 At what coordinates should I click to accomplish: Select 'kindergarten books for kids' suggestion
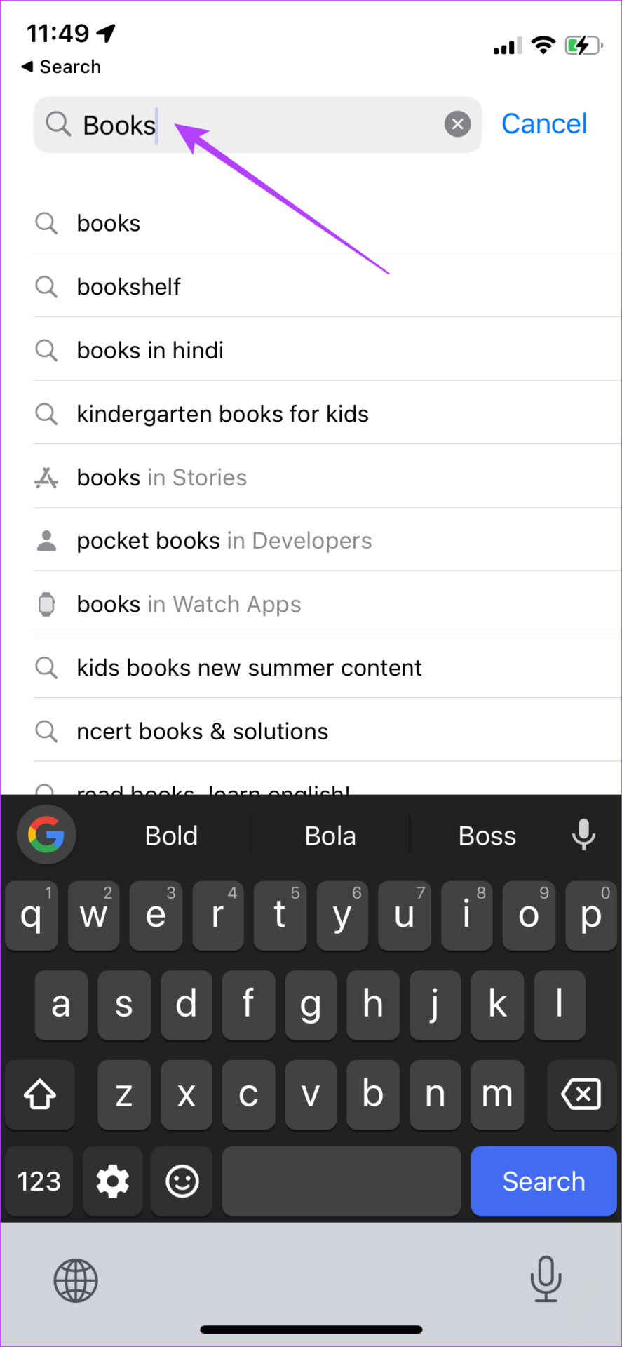pyautogui.click(x=327, y=413)
